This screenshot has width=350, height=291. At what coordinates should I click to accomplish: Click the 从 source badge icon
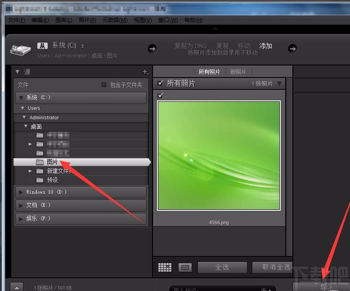coord(42,46)
